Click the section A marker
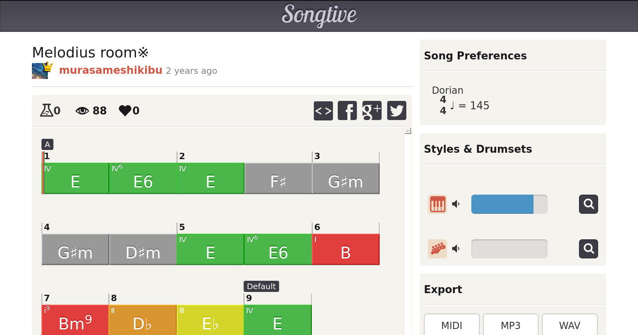Image resolution: width=638 pixels, height=335 pixels. coord(47,144)
